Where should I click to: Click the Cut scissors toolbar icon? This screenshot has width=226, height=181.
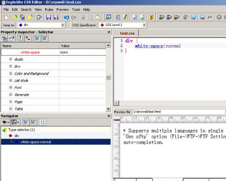pyautogui.click(x=83, y=17)
